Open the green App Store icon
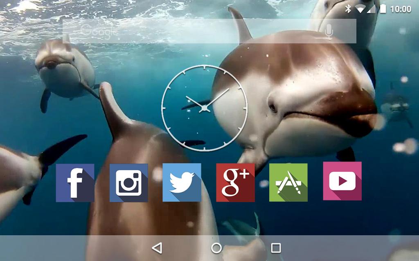 [288, 182]
